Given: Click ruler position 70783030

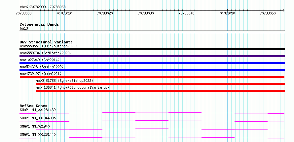Looking at the screenshot, I should 146,13.
